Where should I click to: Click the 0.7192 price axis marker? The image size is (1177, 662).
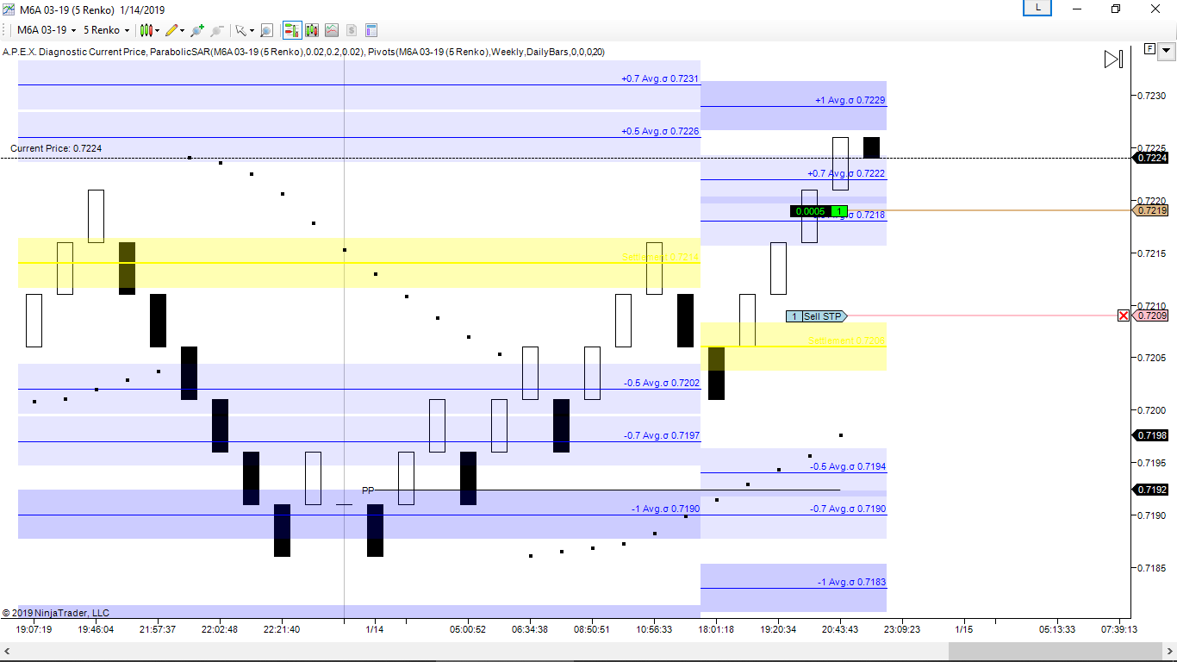pyautogui.click(x=1152, y=489)
